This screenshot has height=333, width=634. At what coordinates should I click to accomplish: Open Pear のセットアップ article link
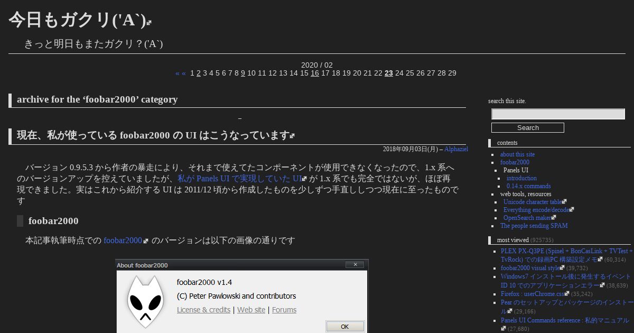[x=567, y=307]
